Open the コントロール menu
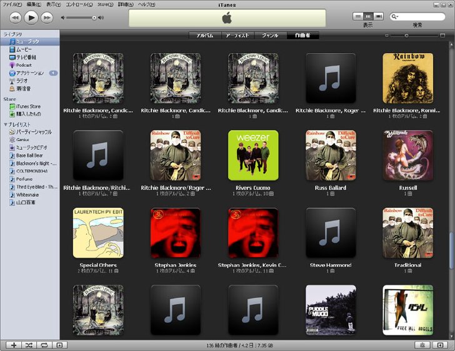 tap(79, 4)
